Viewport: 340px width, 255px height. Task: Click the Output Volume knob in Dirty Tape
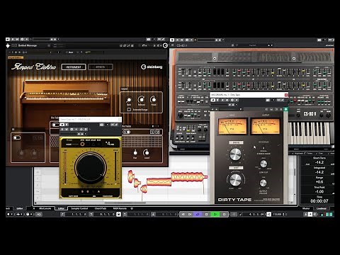pyautogui.click(x=263, y=183)
